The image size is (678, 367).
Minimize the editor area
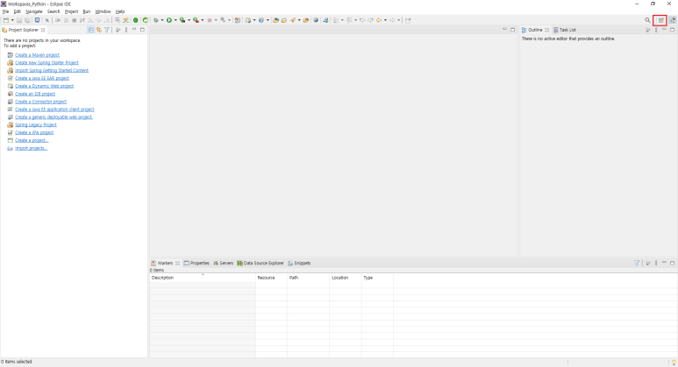pyautogui.click(x=504, y=30)
